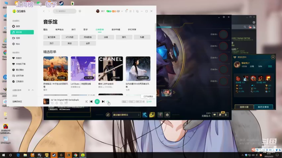282x158 pixels.
Task: Expand the account dropdown arrow
Action: tap(122, 11)
